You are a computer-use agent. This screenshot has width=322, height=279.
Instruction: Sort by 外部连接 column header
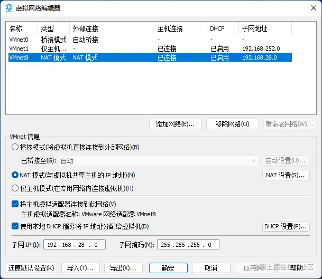click(x=112, y=28)
